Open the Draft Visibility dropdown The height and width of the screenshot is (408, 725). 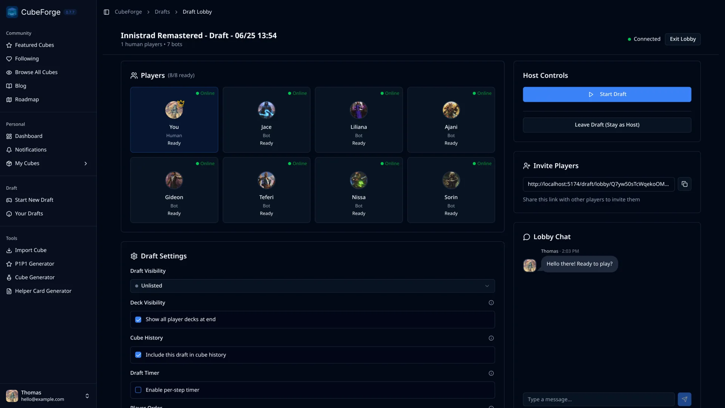point(312,286)
